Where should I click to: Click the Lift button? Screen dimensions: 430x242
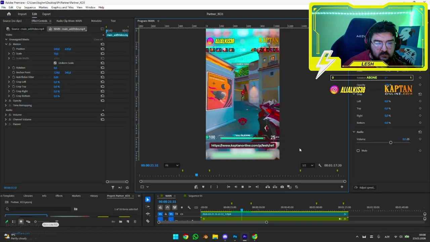[268, 187]
